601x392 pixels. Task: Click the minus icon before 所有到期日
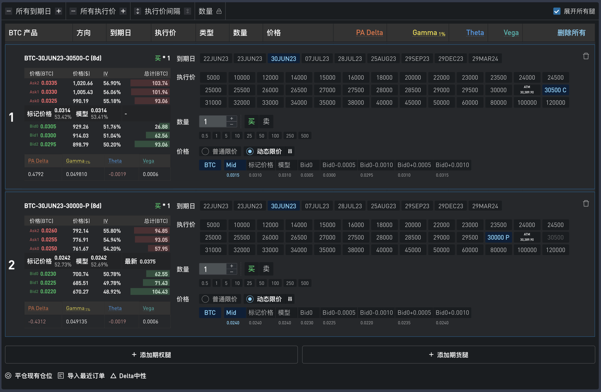pyautogui.click(x=8, y=11)
